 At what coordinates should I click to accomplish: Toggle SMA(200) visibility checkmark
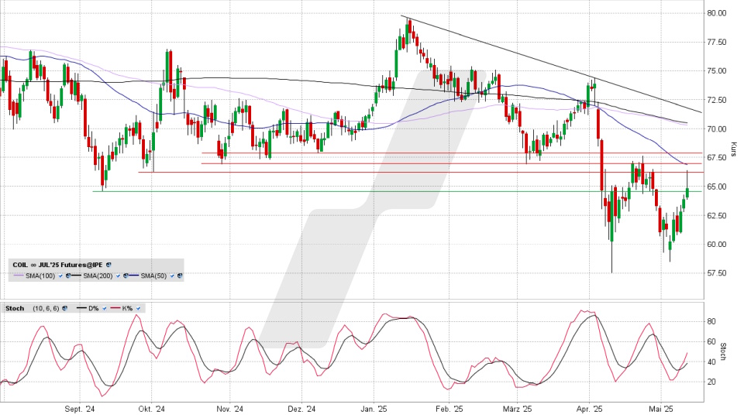click(118, 276)
